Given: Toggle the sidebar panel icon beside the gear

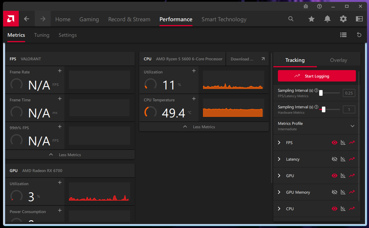Looking at the screenshot, I should (359, 19).
